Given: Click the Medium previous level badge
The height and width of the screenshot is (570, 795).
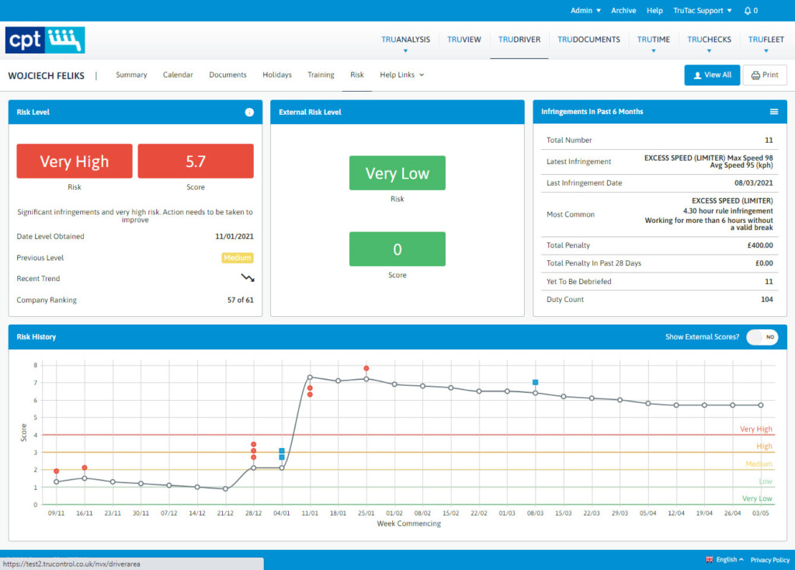Looking at the screenshot, I should point(238,258).
